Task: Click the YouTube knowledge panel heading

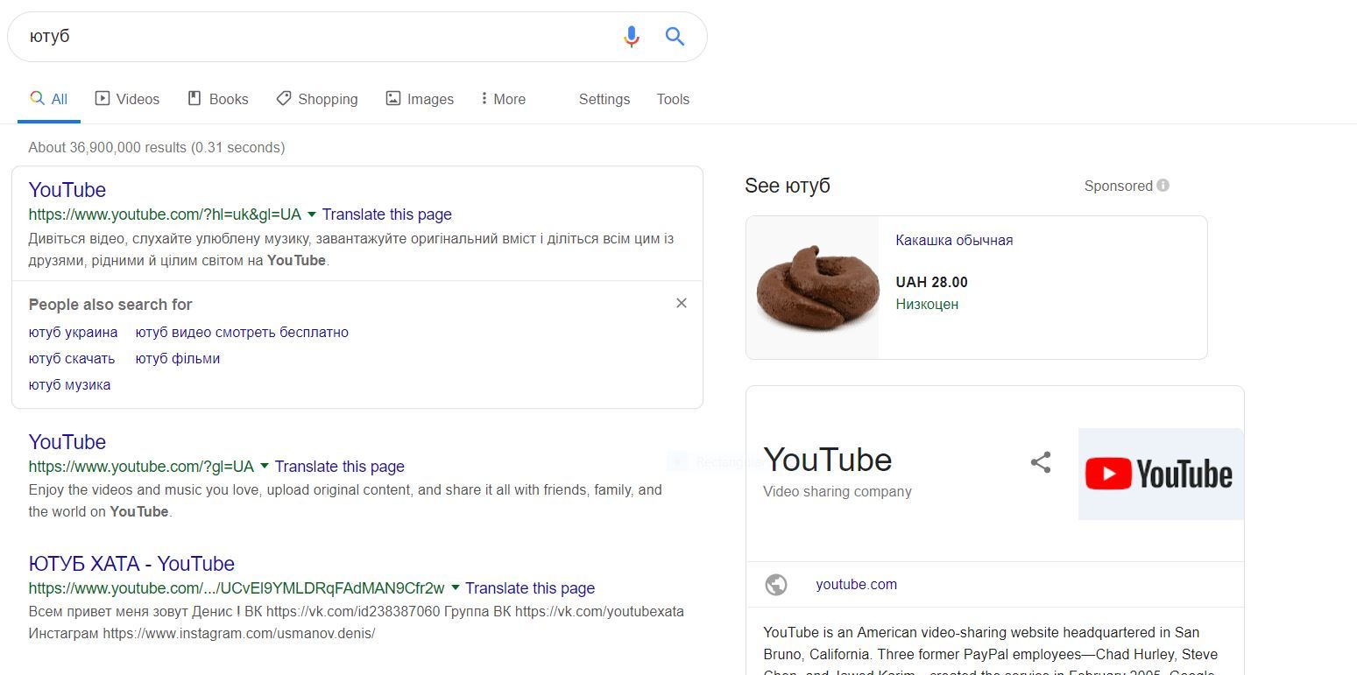Action: point(828,460)
